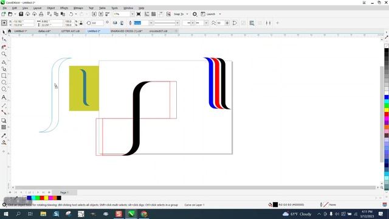389x219 pixels.
Task: Open the Bitmaps menu
Action: click(78, 8)
